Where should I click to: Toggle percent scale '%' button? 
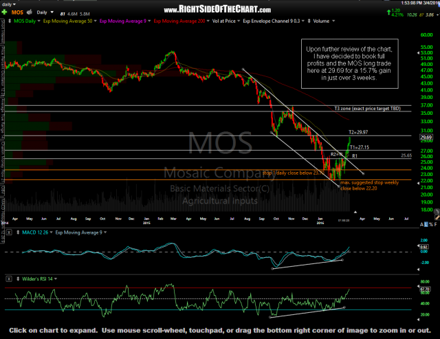click(x=431, y=224)
